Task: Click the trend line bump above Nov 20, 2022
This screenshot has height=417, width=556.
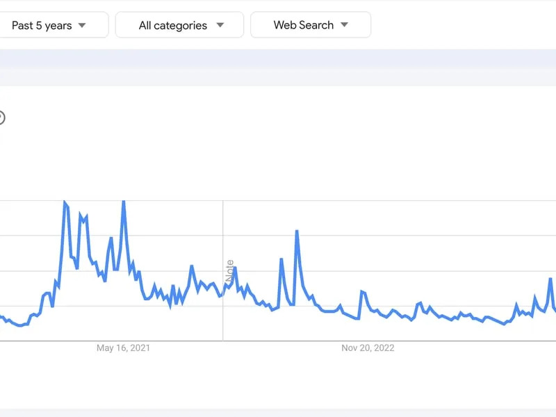Action: point(362,292)
